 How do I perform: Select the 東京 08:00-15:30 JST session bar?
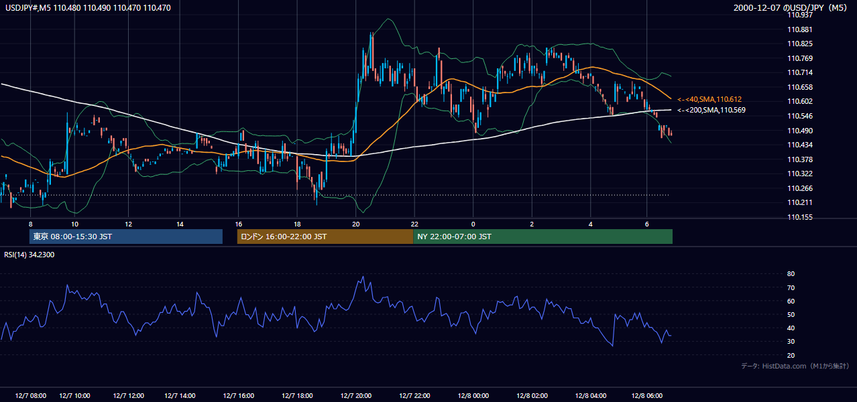126,237
